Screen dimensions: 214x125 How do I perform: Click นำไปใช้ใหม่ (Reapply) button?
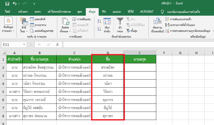tap(136, 25)
